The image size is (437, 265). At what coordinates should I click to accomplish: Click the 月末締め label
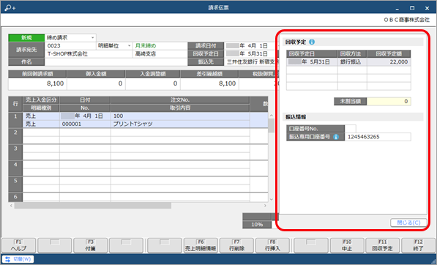pos(146,45)
